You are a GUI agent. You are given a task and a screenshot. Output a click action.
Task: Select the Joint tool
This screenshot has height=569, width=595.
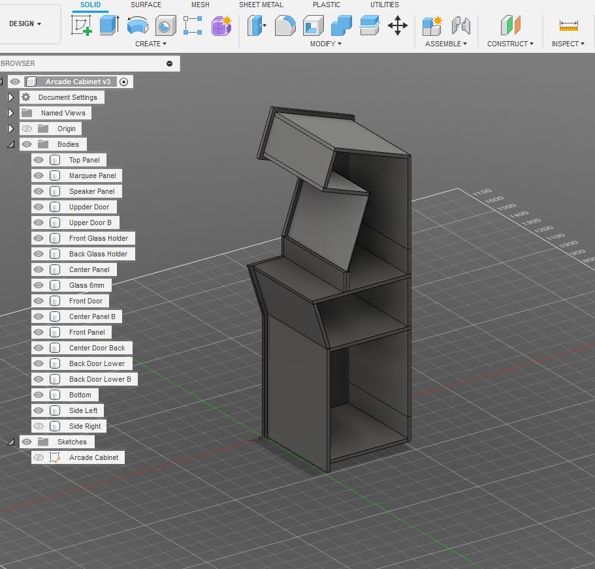point(461,26)
